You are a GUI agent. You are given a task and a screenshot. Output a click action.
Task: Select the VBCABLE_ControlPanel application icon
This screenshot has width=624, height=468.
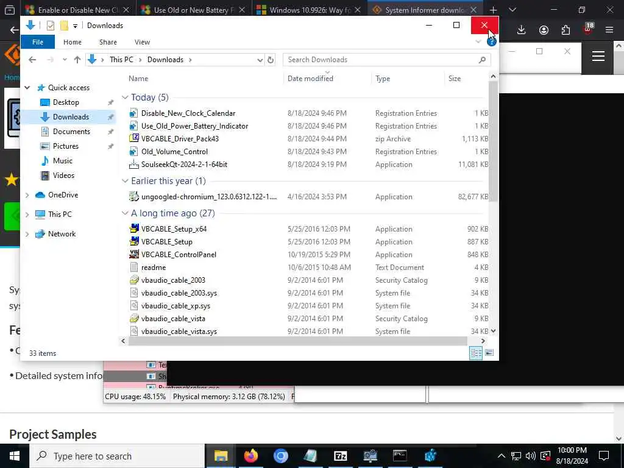coord(133,254)
